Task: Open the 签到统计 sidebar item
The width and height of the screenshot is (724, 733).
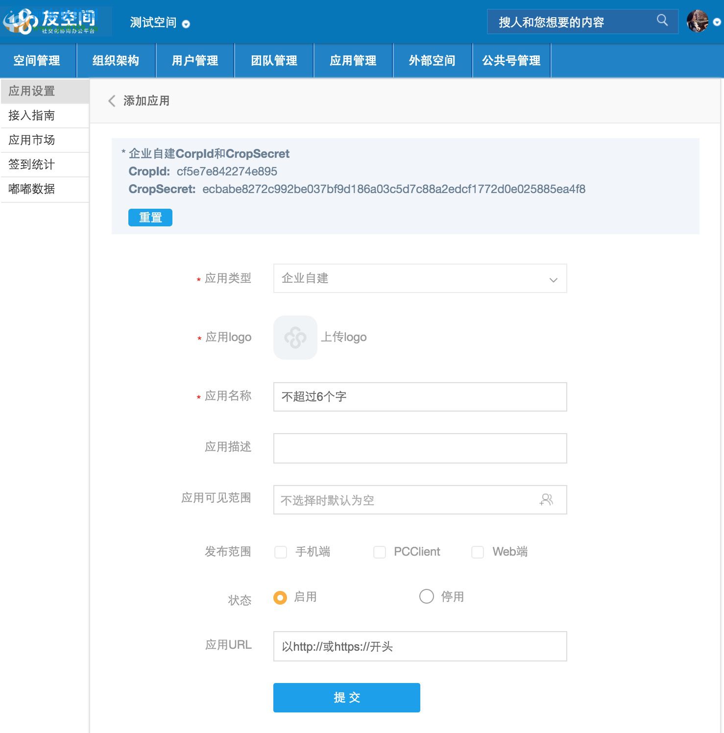Action: click(x=32, y=165)
